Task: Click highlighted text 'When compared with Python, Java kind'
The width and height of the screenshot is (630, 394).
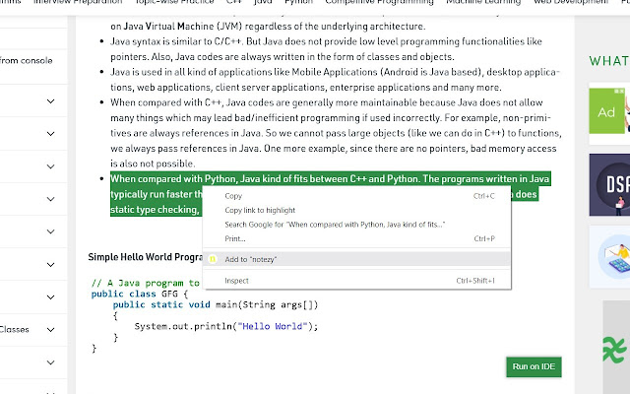Action: coord(198,179)
